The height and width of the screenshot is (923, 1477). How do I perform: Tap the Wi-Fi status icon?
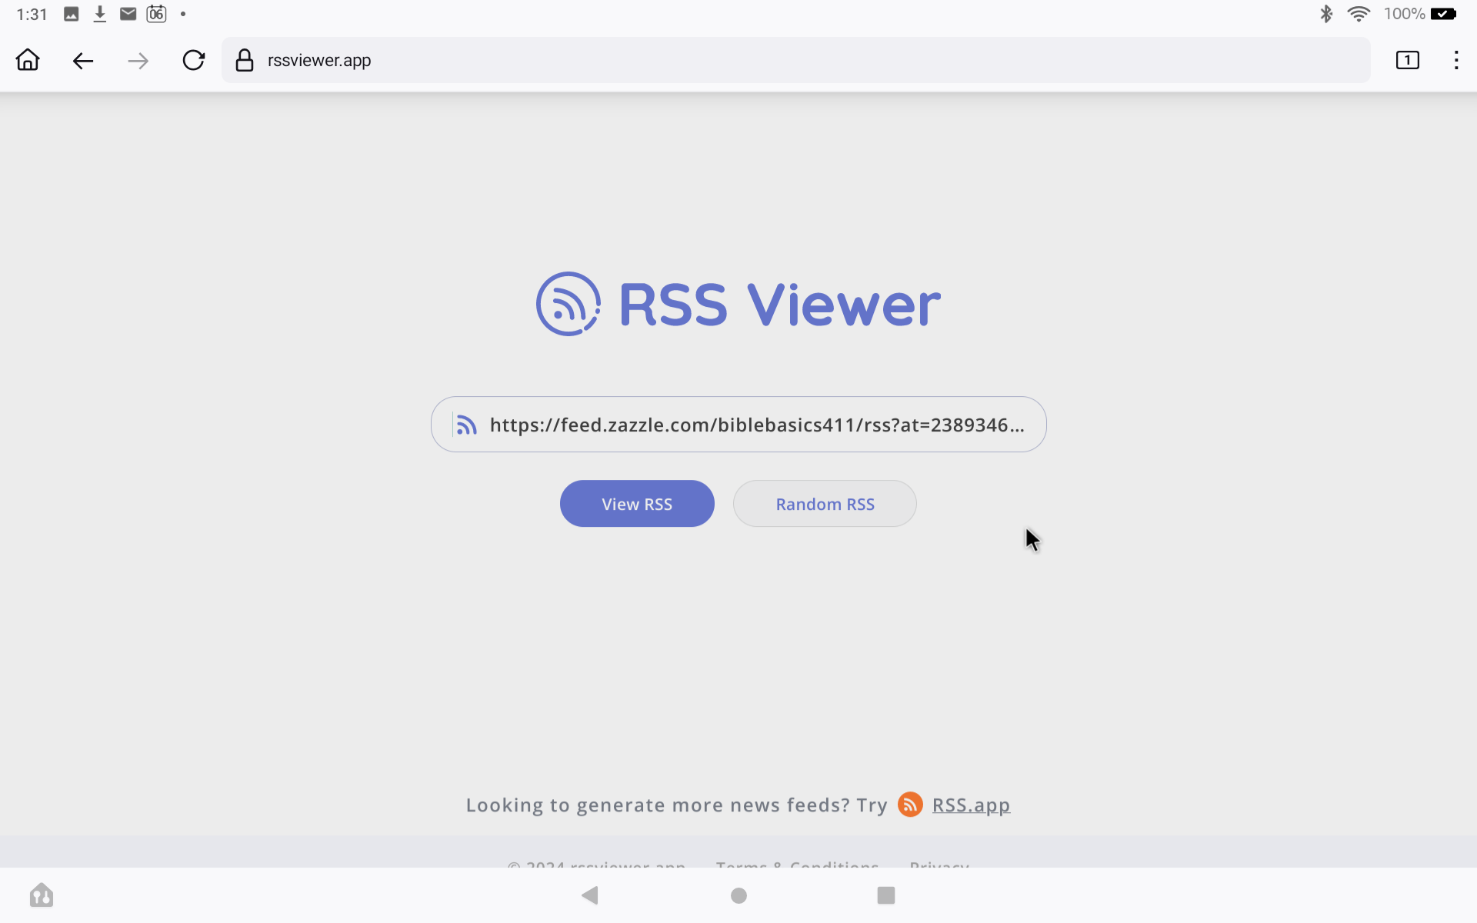point(1359,14)
